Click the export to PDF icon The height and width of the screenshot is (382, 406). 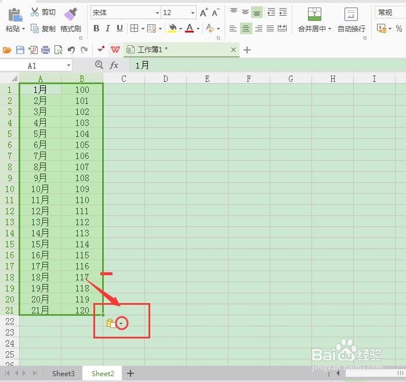[x=33, y=50]
